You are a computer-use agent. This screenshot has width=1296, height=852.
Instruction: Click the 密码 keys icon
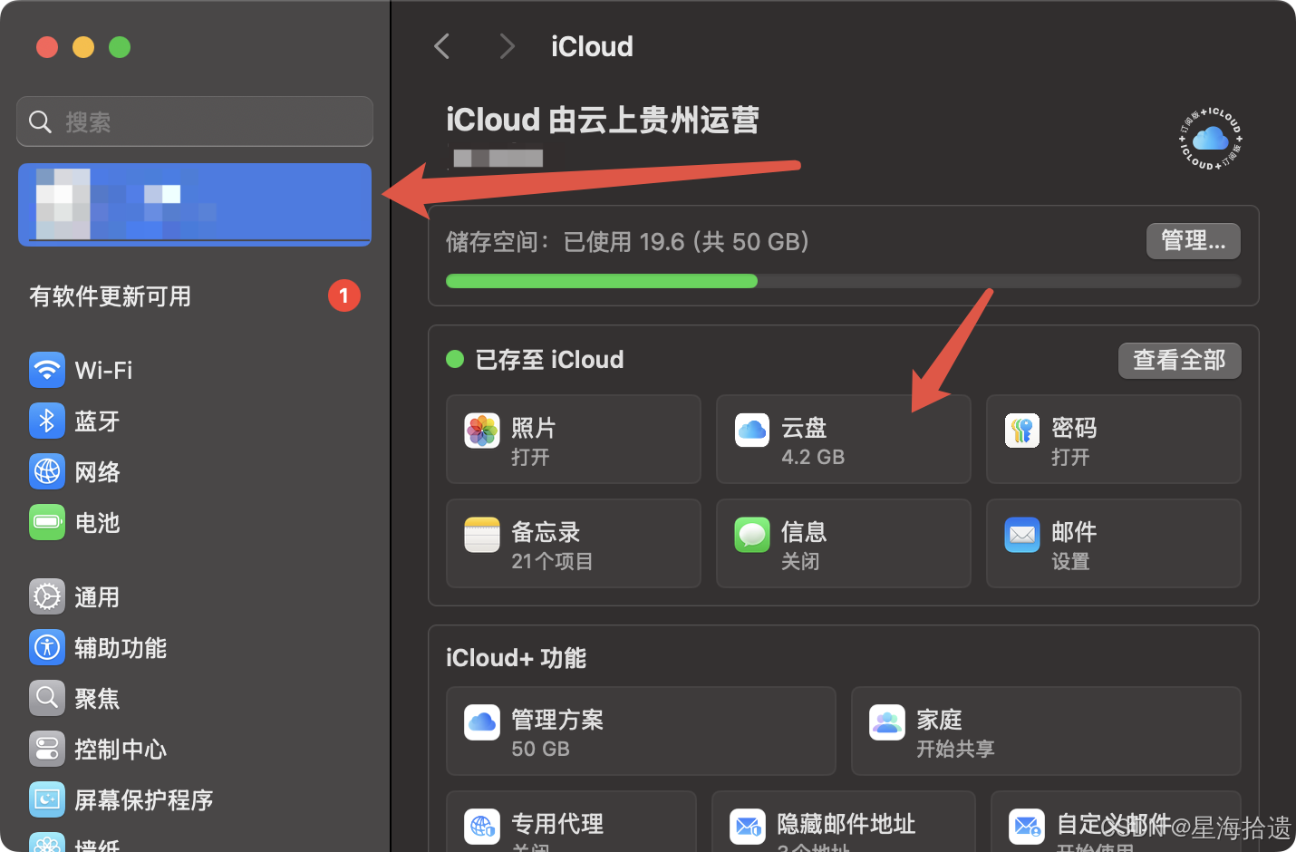1022,431
